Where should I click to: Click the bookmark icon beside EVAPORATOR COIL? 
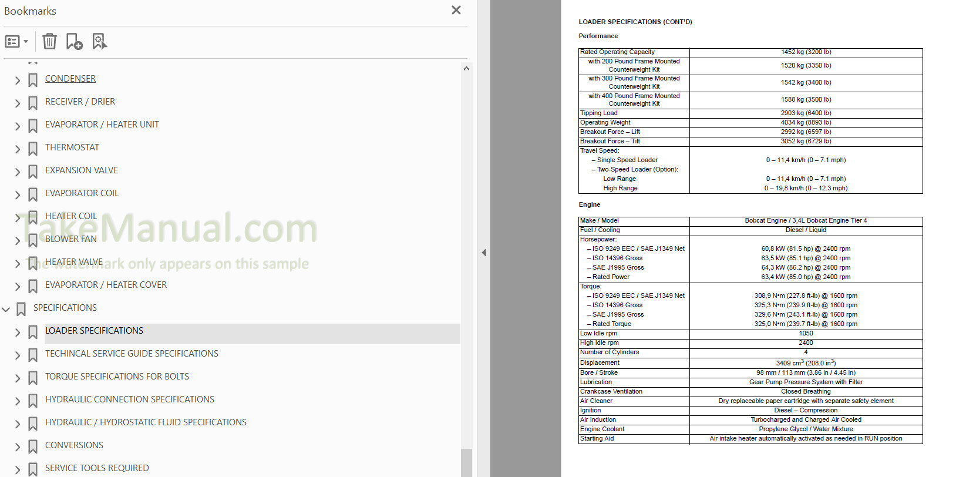pyautogui.click(x=33, y=194)
